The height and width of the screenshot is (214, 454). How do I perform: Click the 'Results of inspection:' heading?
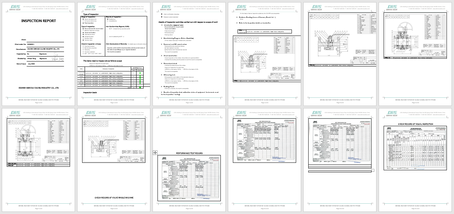(x=114, y=17)
